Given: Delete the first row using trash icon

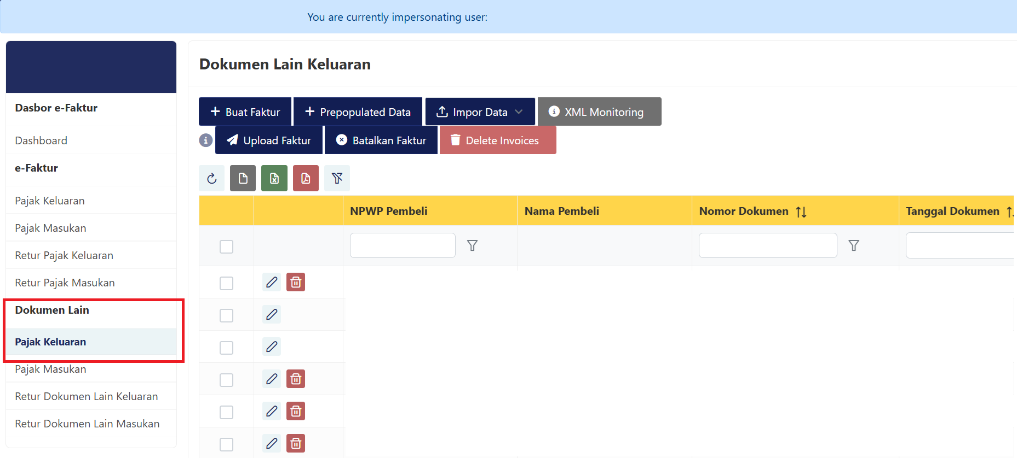Looking at the screenshot, I should [x=296, y=283].
